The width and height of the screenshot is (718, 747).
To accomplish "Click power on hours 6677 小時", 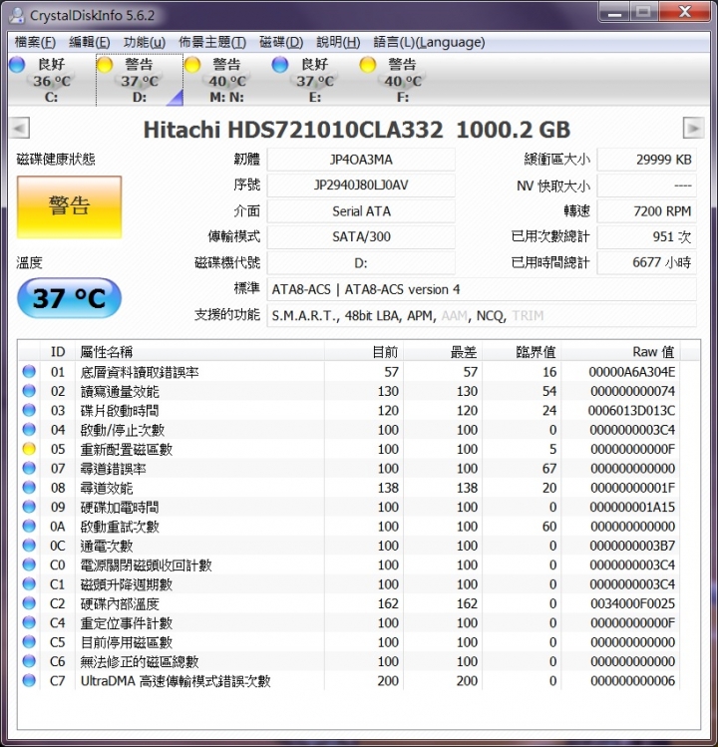I will tap(646, 262).
